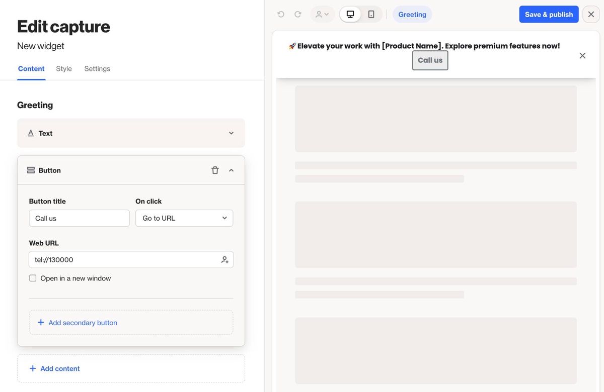
Task: Focus the Button title input field
Action: click(79, 218)
